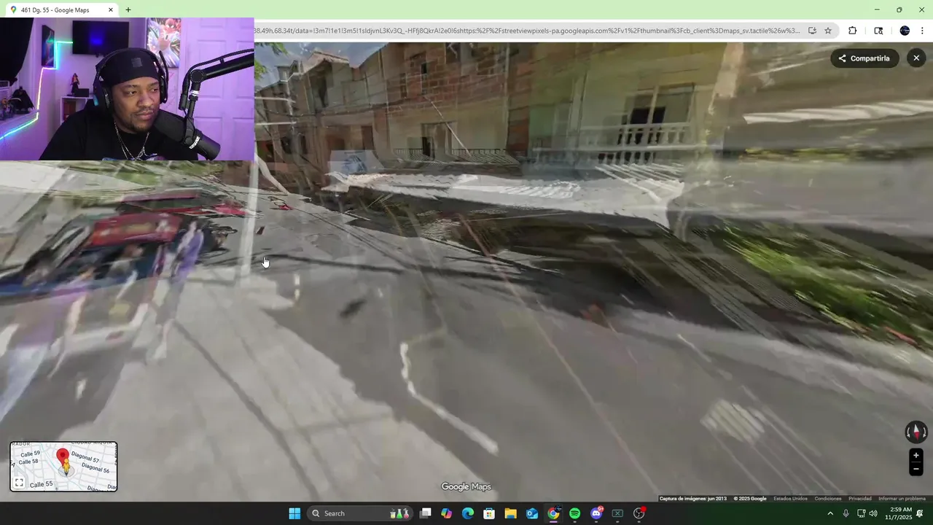933x525 pixels.
Task: Open the minimap thumbnail with red pin
Action: pyautogui.click(x=63, y=466)
